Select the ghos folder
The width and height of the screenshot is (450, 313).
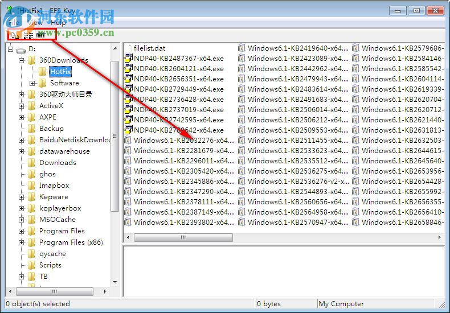47,174
